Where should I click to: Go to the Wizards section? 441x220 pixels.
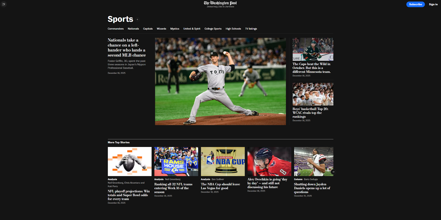click(x=162, y=29)
